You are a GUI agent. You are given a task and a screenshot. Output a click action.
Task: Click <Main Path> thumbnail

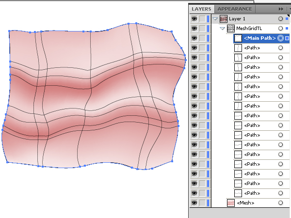click(238, 38)
